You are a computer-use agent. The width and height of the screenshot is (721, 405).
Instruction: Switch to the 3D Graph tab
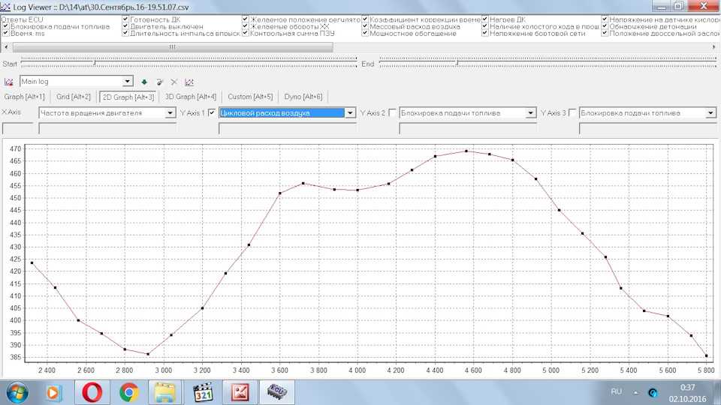point(191,97)
